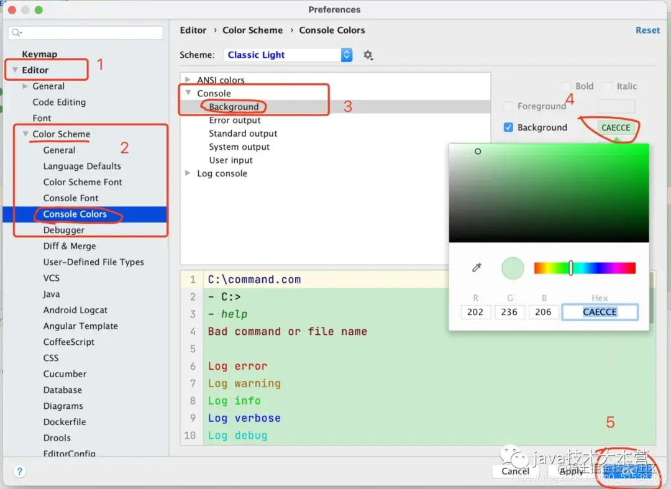Click Color Scheme in the breadcrumb

252,30
